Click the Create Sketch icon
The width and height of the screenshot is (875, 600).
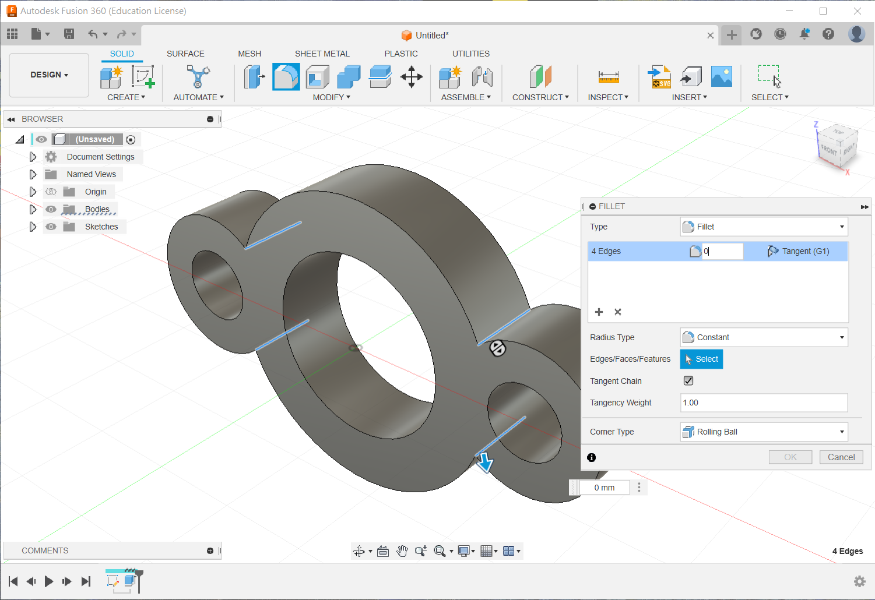pos(143,77)
